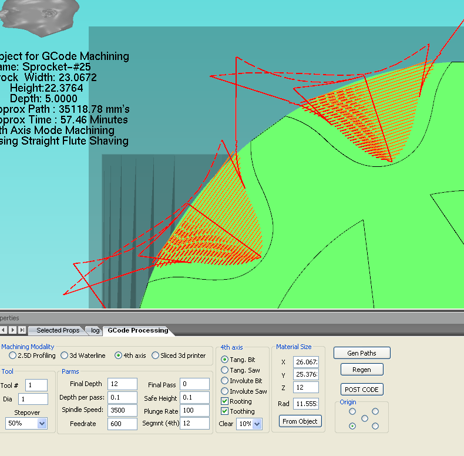Image resolution: width=464 pixels, height=456 pixels.
Task: Select 2.5D Profiling machining modality
Action: pos(12,356)
